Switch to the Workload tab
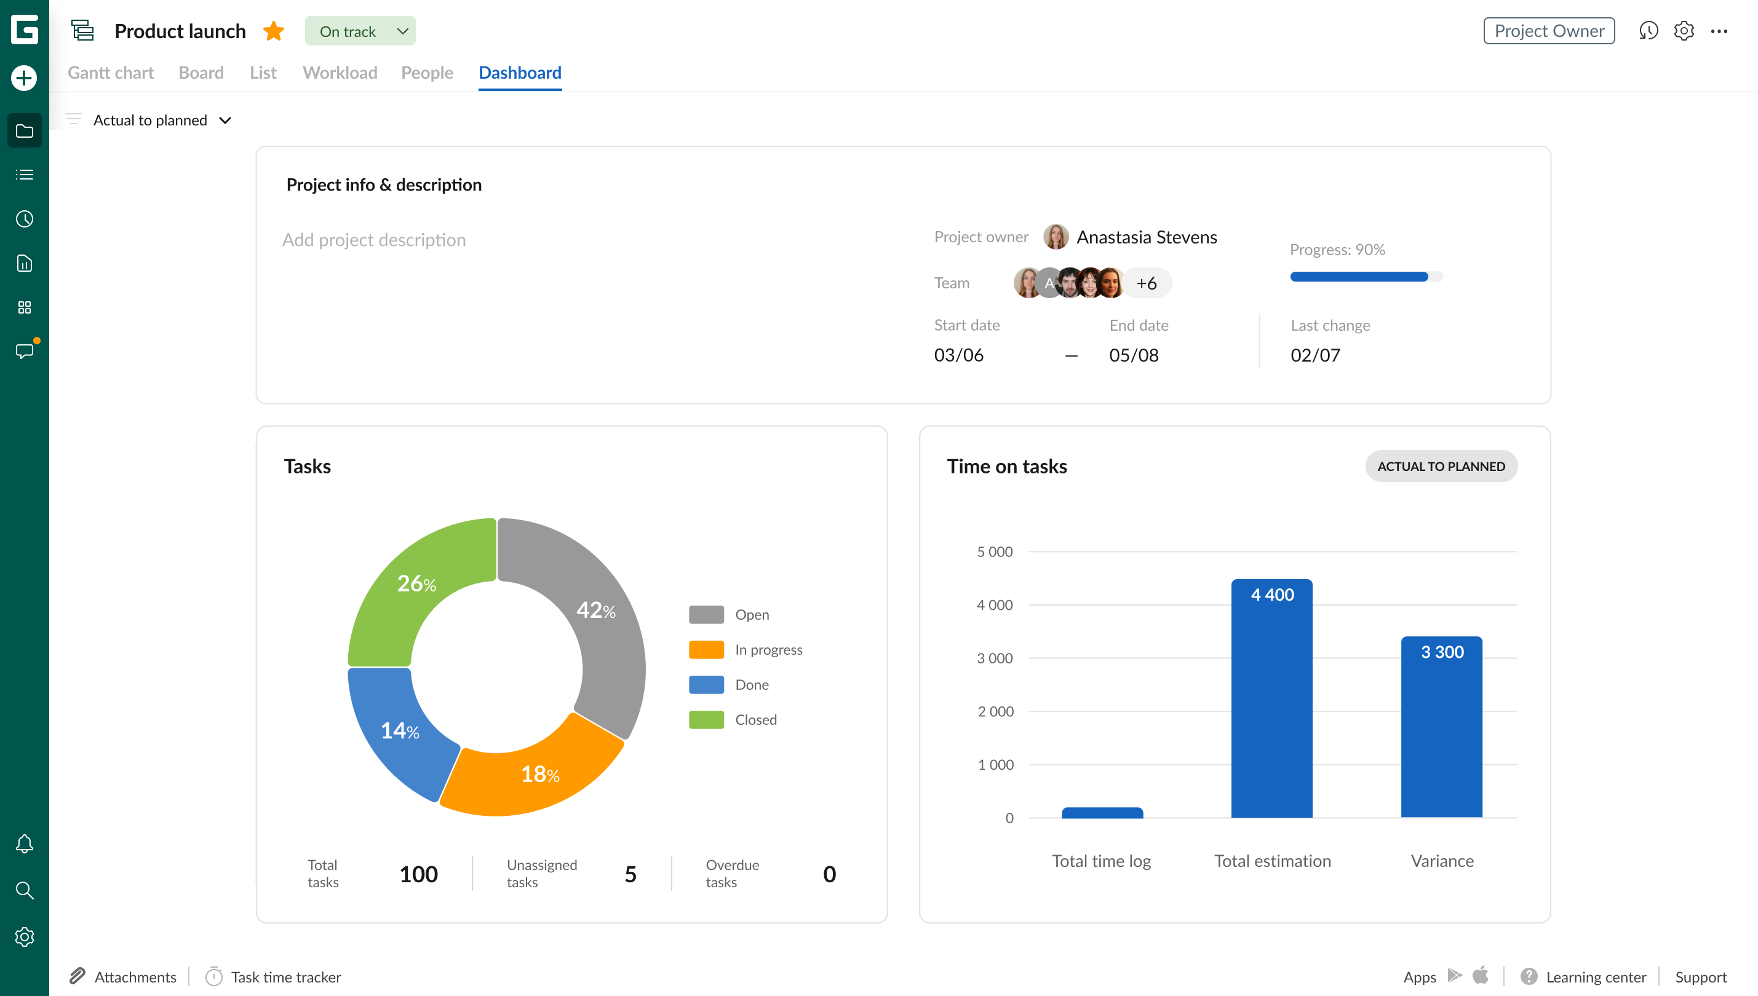This screenshot has width=1758, height=996. click(x=340, y=73)
